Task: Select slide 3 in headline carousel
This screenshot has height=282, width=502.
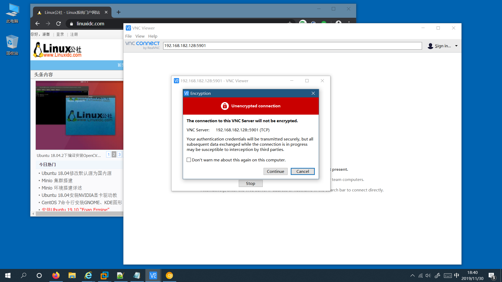Action: (119, 154)
